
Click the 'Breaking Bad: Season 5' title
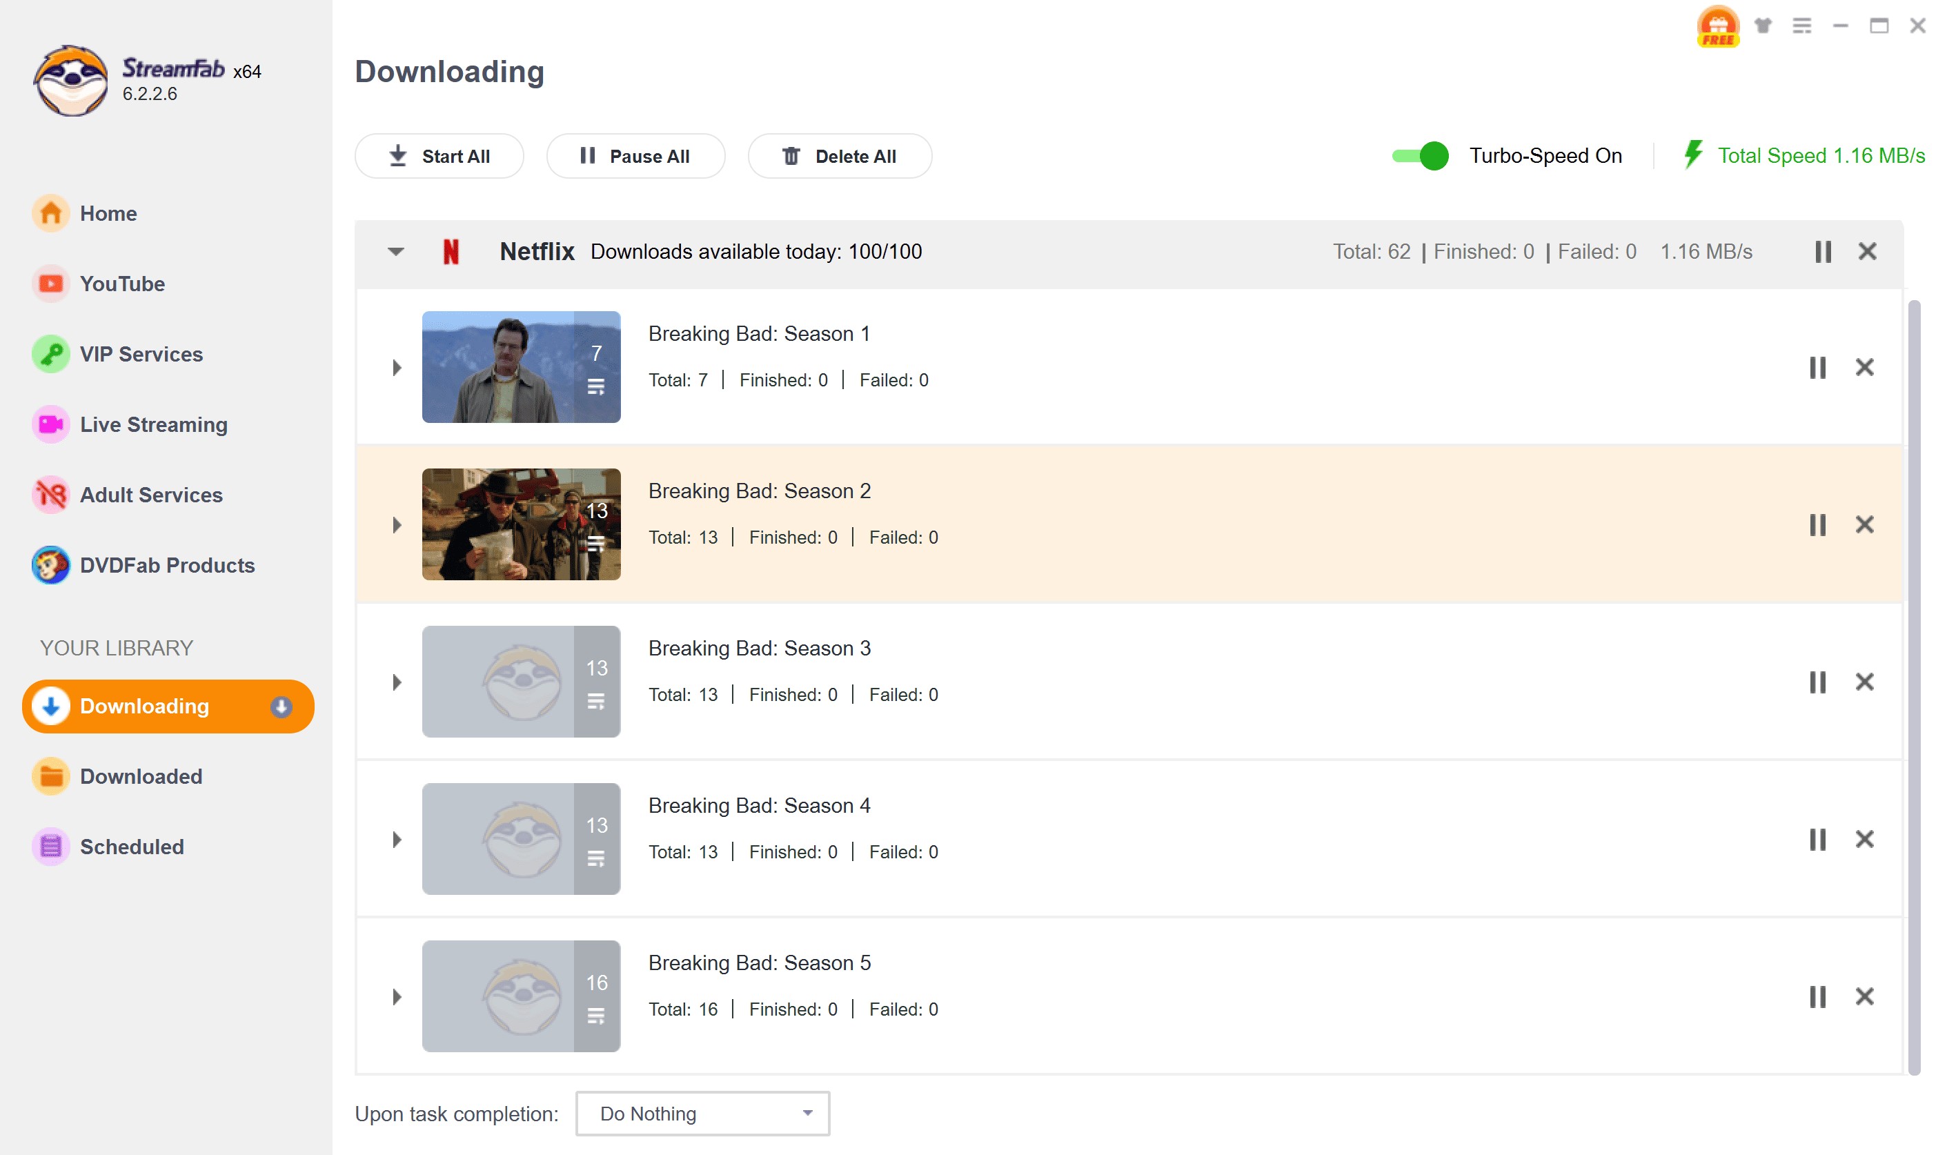[x=759, y=962]
